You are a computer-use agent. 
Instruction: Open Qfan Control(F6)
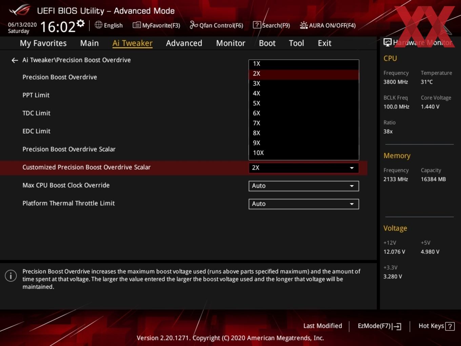point(216,25)
